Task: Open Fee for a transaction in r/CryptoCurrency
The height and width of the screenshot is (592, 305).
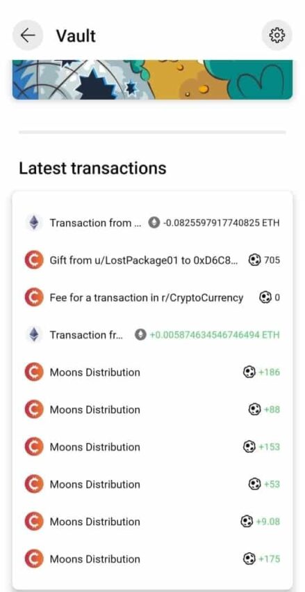Action: (153, 297)
